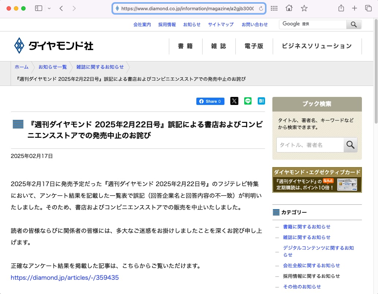Open the diamond.jp articles link
The height and width of the screenshot is (294, 378).
coord(65,278)
